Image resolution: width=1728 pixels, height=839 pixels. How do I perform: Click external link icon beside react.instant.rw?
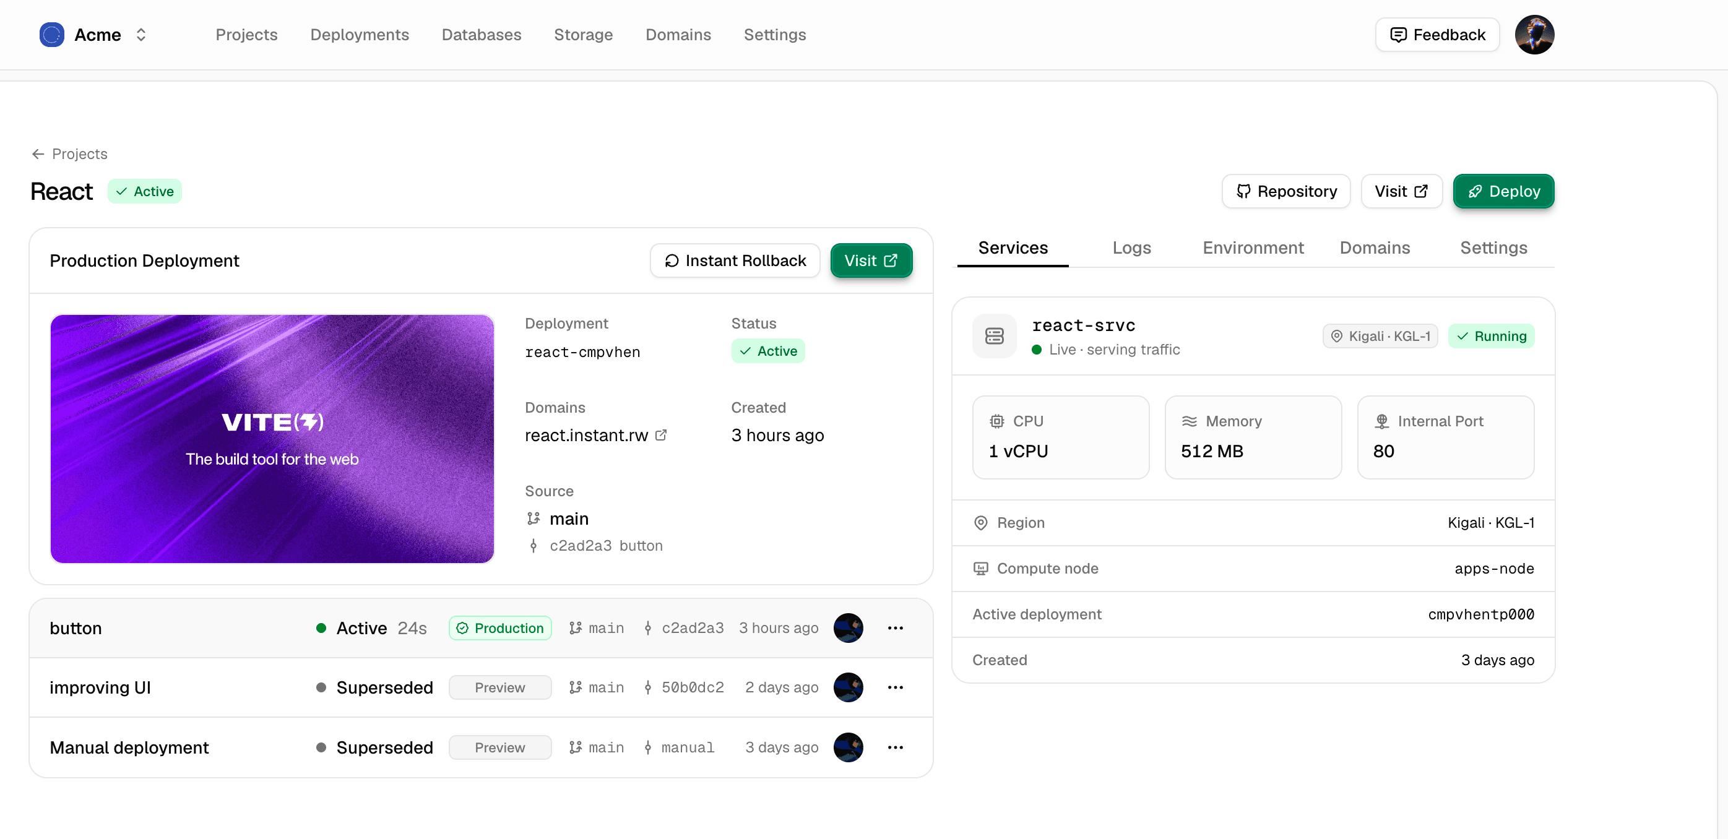pos(661,435)
